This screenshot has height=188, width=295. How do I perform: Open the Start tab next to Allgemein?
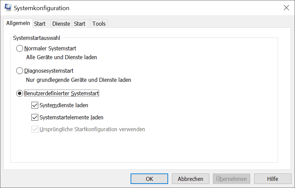point(40,24)
